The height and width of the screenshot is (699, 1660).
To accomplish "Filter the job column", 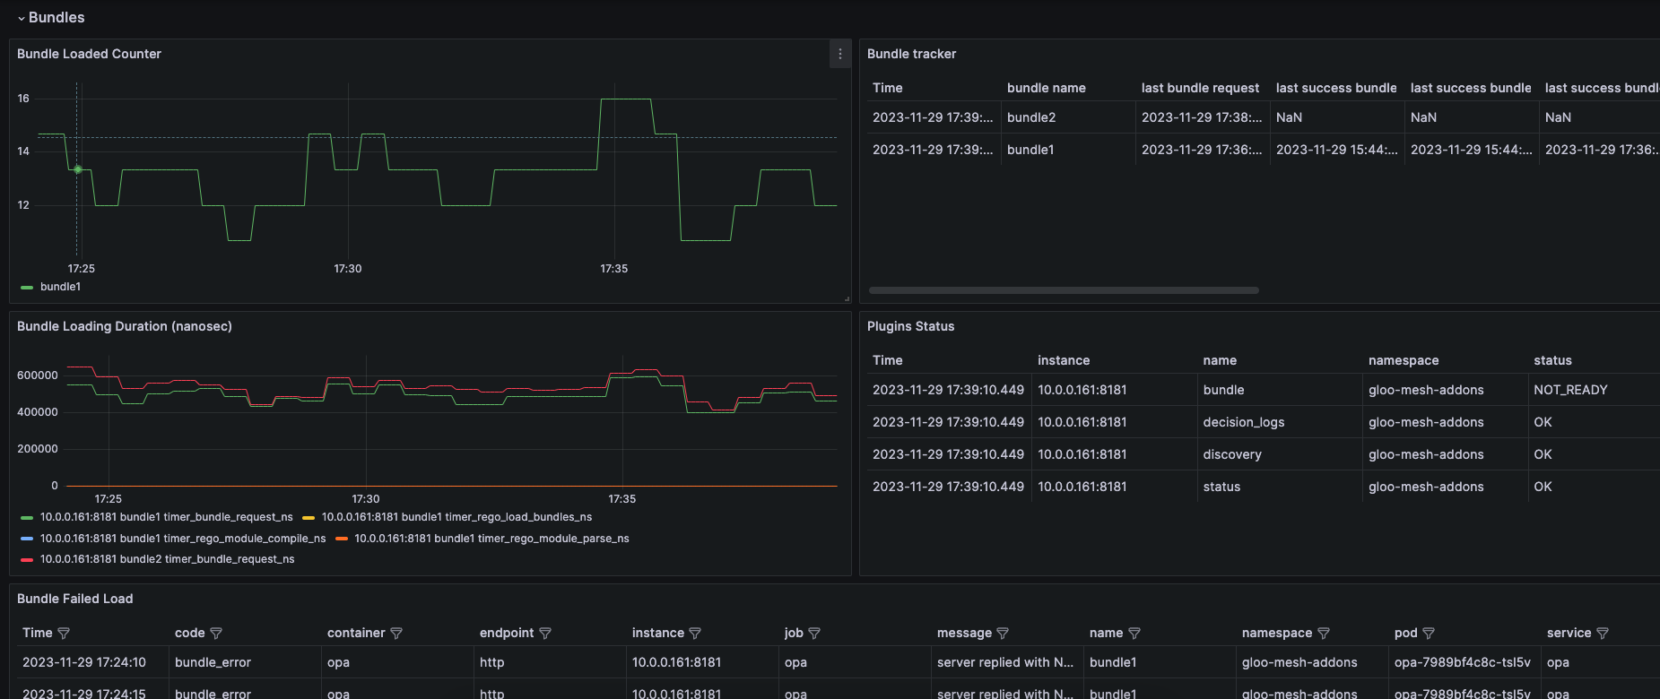I will tap(814, 633).
